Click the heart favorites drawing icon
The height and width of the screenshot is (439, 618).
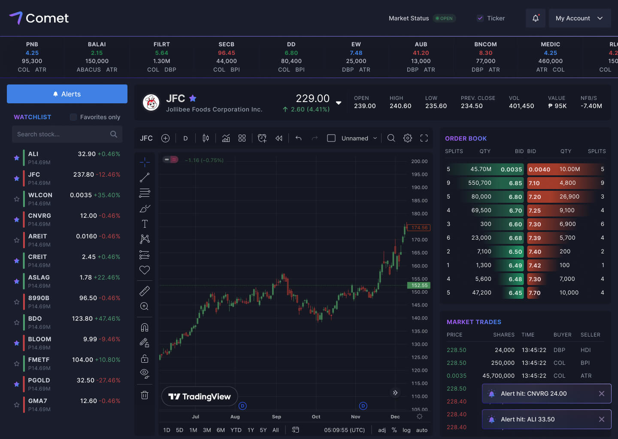point(145,270)
